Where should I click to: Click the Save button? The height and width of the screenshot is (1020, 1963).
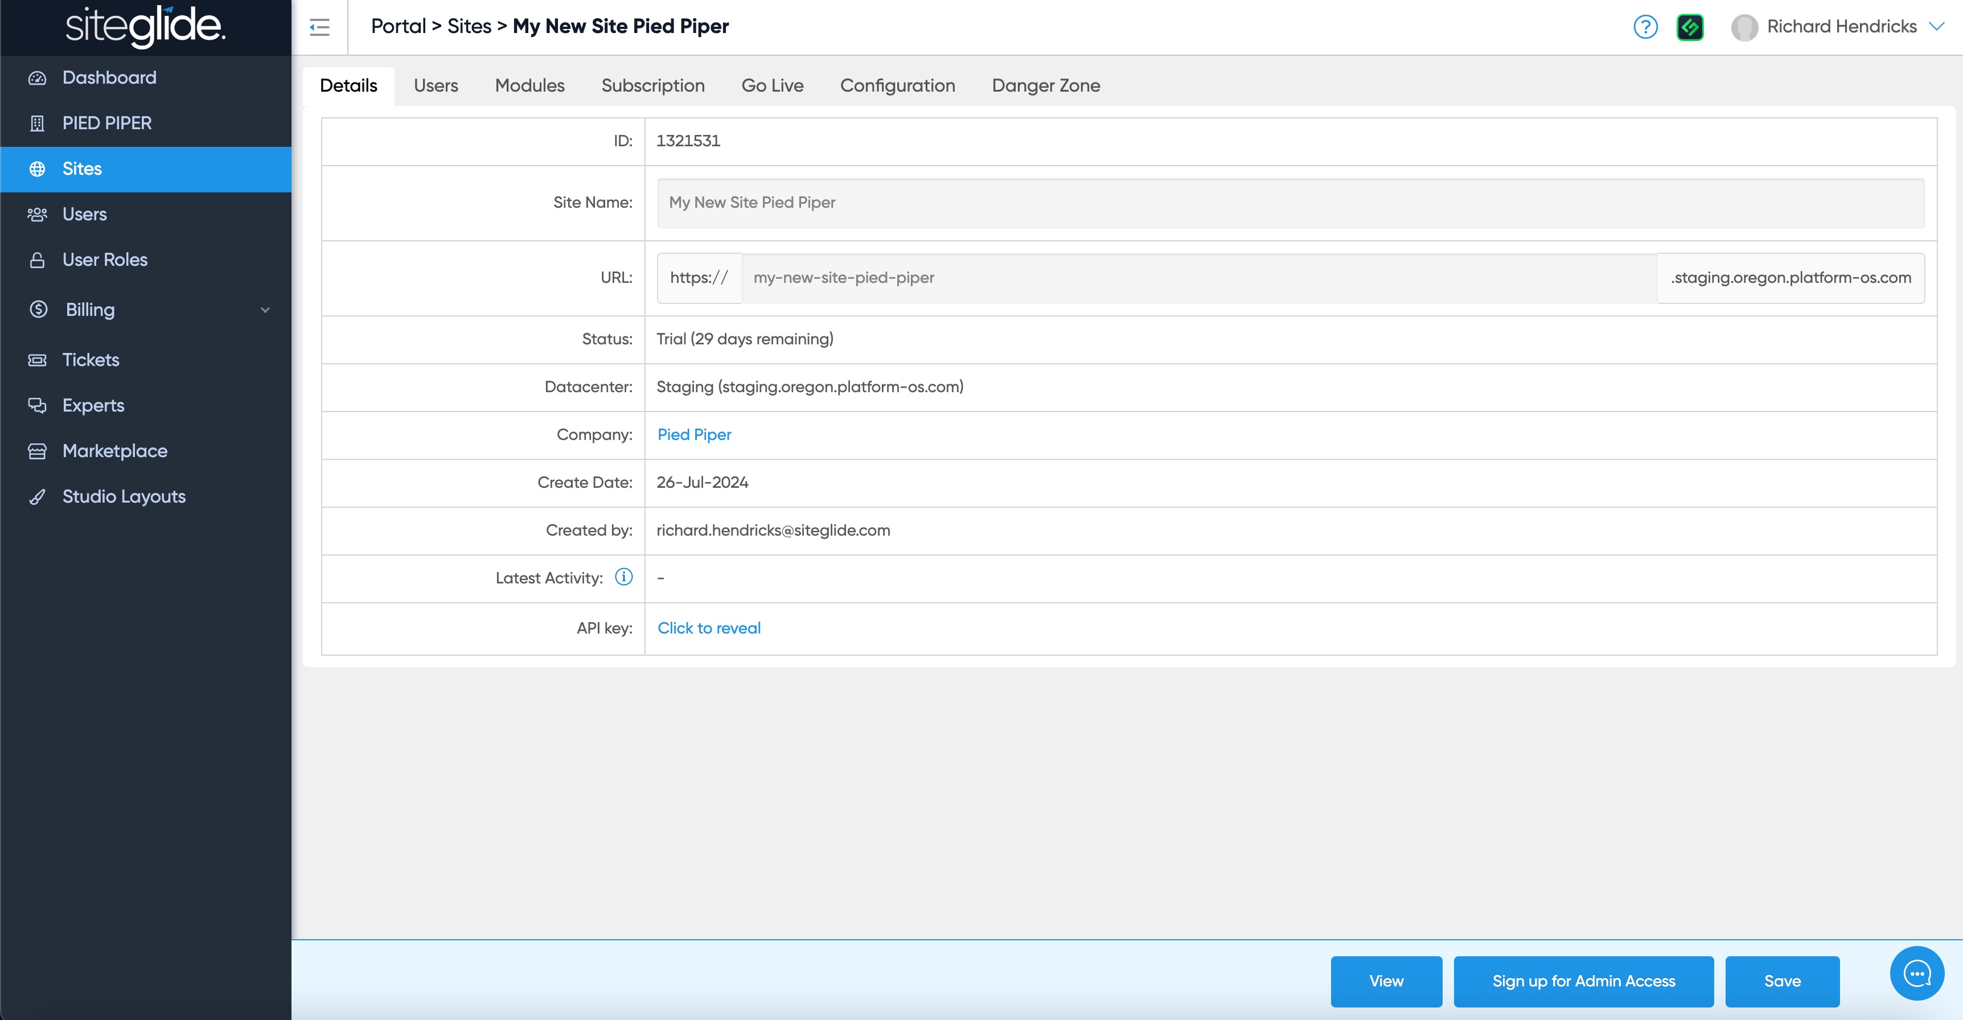(1781, 981)
